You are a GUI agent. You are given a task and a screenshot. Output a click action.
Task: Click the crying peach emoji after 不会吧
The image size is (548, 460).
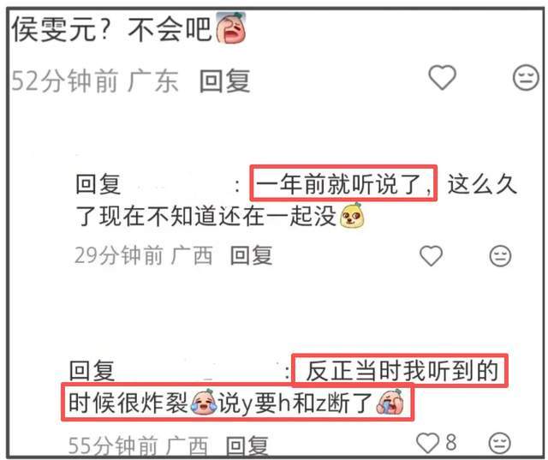[230, 27]
